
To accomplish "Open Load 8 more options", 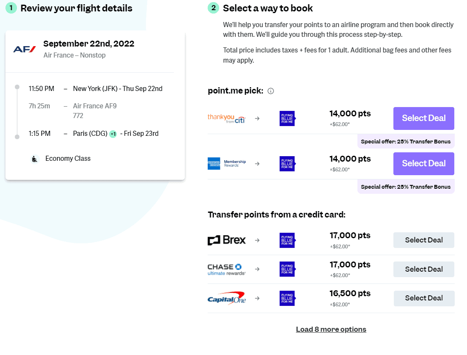I will pyautogui.click(x=331, y=329).
